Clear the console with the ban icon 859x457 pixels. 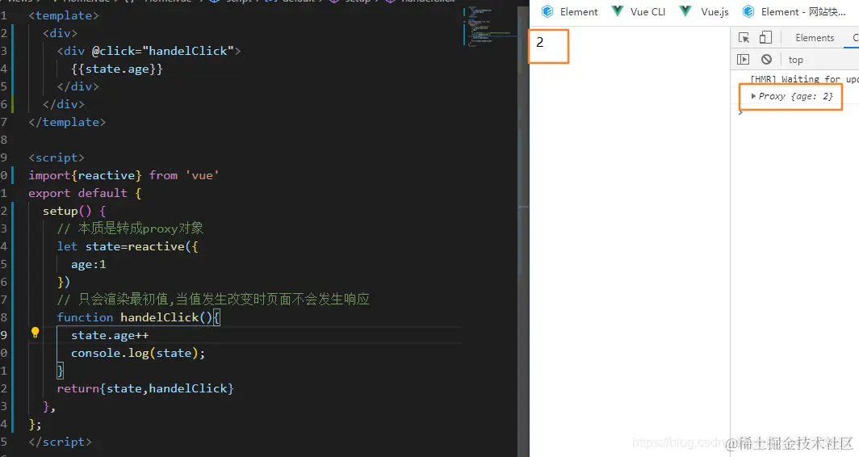[x=766, y=59]
